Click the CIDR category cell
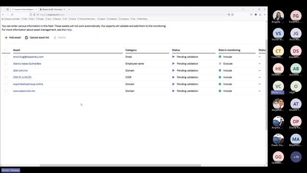307x173 pixels. [x=129, y=77]
